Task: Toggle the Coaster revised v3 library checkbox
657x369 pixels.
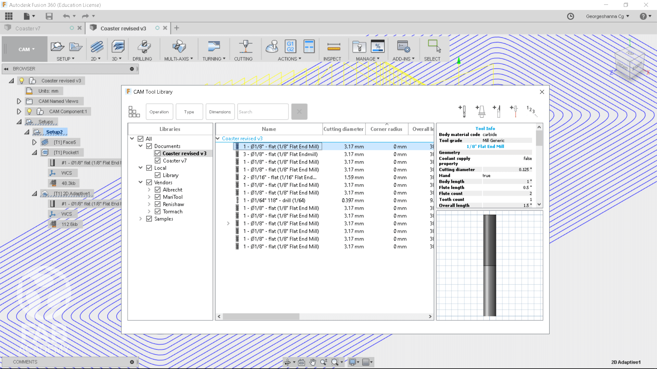Action: tap(157, 153)
